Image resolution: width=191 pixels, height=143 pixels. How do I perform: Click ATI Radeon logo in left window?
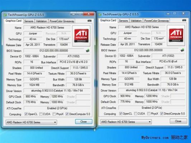click(81, 36)
